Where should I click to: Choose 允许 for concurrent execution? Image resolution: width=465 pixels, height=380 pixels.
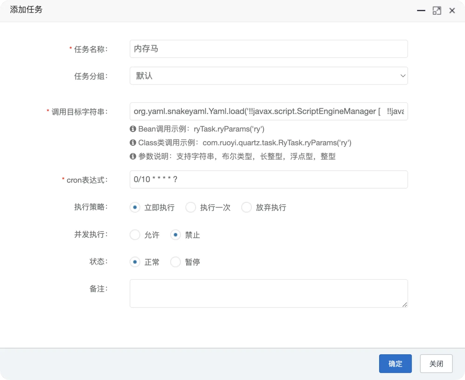tap(135, 235)
